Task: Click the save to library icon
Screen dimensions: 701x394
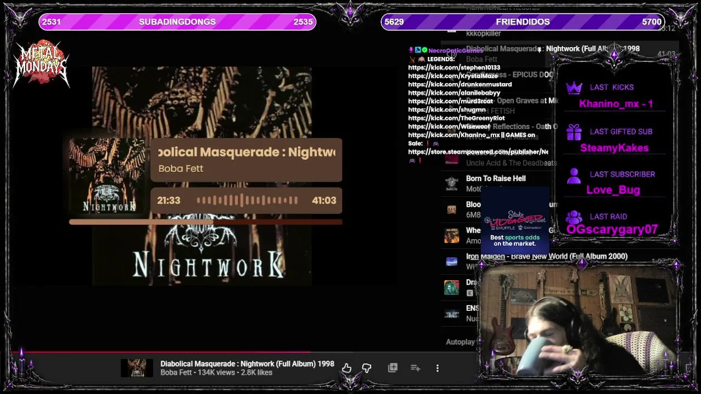Action: [x=393, y=368]
